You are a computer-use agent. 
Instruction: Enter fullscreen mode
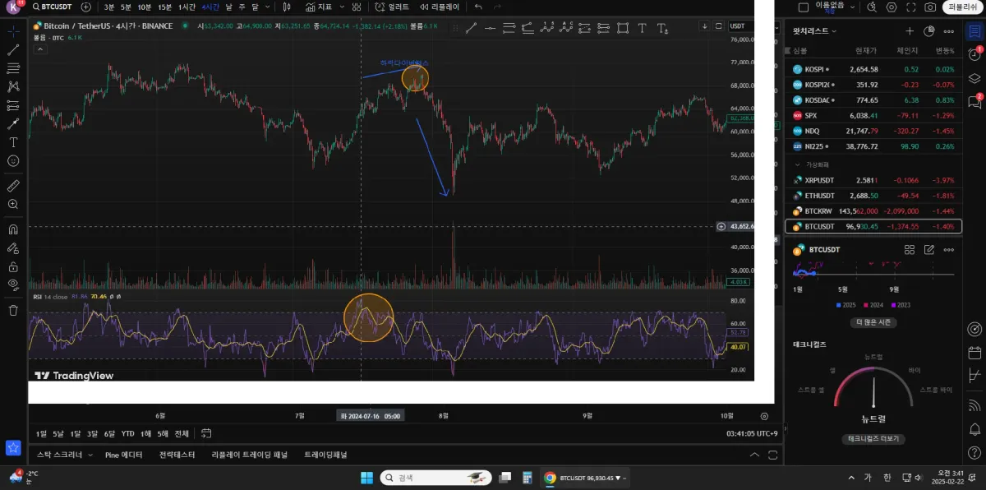point(911,7)
